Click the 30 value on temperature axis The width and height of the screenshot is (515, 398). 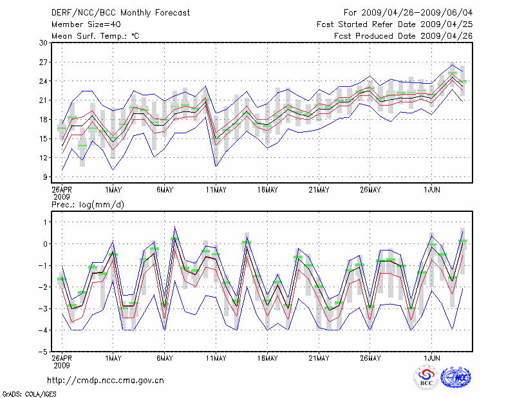pos(44,43)
